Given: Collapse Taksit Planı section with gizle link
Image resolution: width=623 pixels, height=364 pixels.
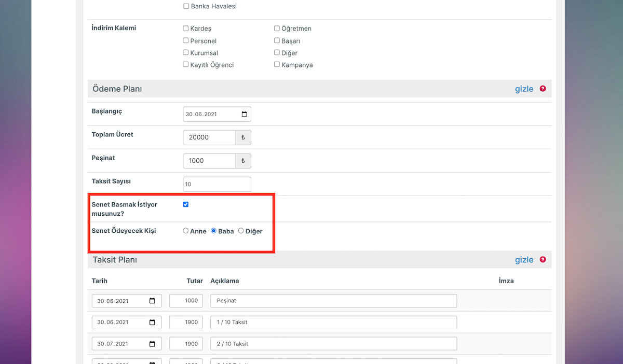Looking at the screenshot, I should [524, 260].
